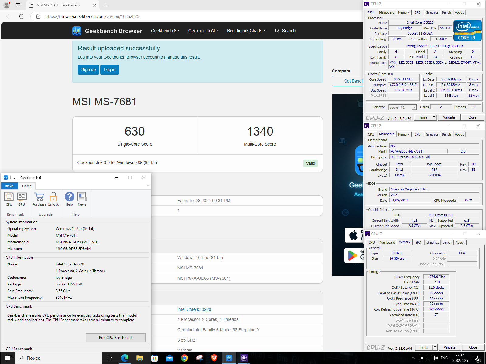Screen dimensions: 486x364
Task: Switch to CPU-Z on the taskbar
Action: (x=244, y=358)
